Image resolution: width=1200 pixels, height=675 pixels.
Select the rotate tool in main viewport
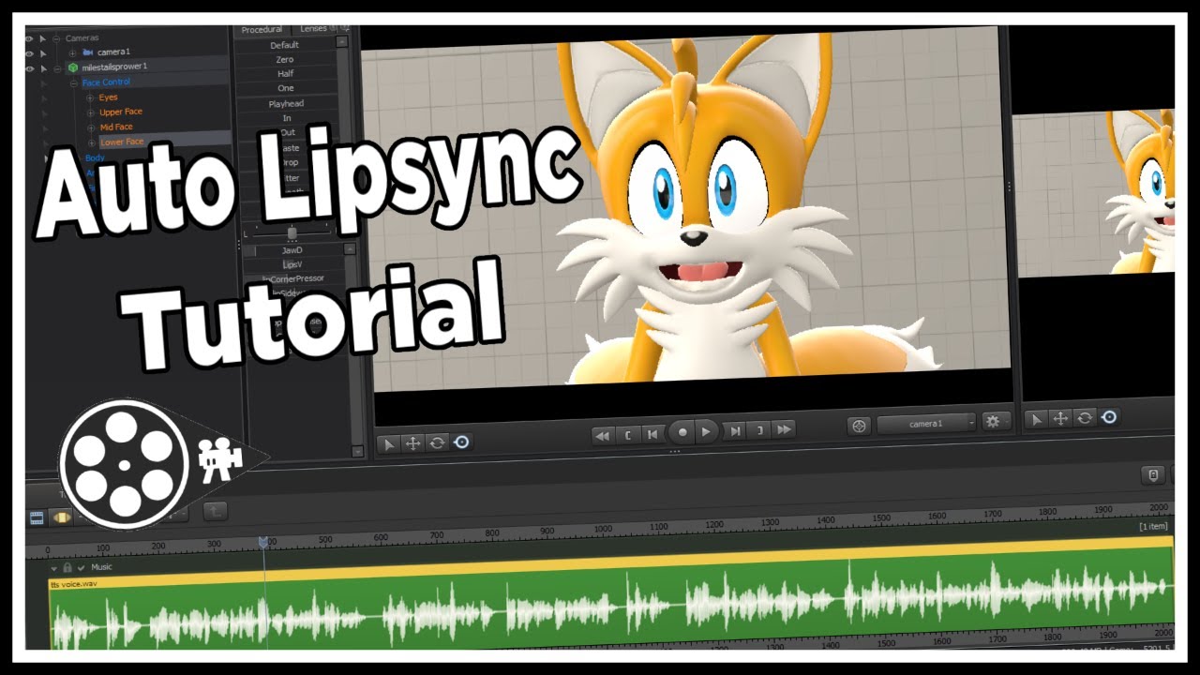point(437,442)
